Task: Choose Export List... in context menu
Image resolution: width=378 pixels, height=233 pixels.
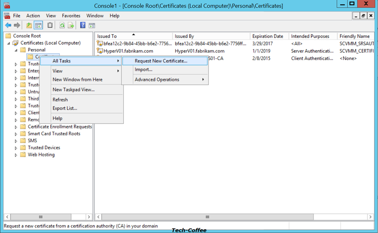Action: click(81, 109)
